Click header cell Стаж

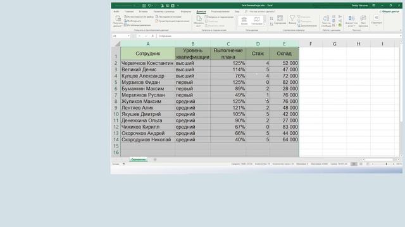click(x=258, y=54)
